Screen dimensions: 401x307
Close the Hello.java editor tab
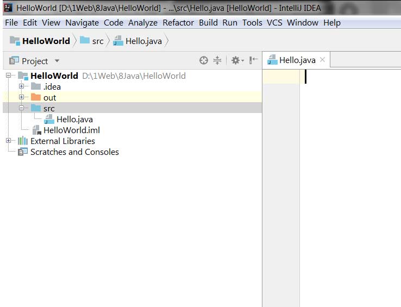click(323, 60)
